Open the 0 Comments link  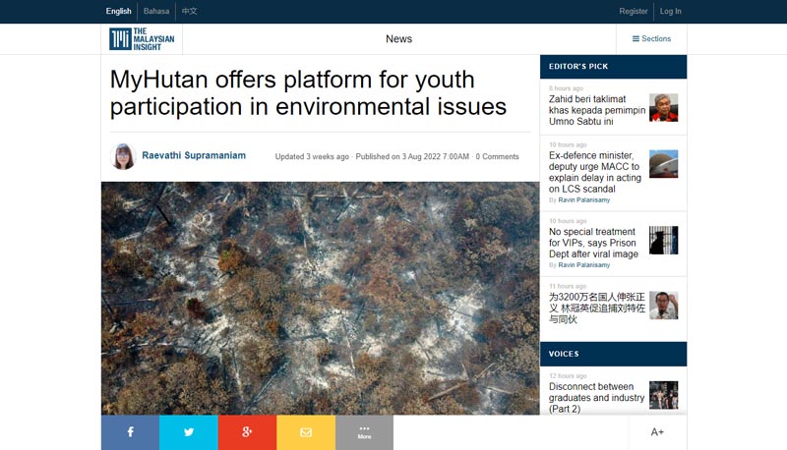[498, 156]
